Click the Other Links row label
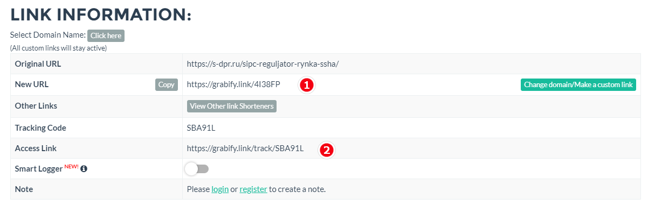The width and height of the screenshot is (648, 206). click(36, 106)
